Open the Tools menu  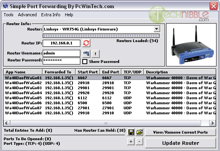[9, 15]
